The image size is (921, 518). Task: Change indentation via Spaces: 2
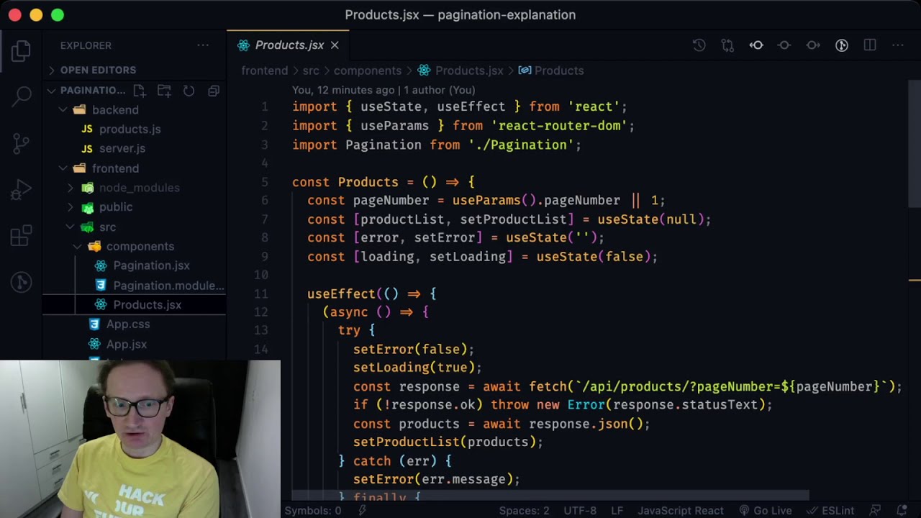524,511
